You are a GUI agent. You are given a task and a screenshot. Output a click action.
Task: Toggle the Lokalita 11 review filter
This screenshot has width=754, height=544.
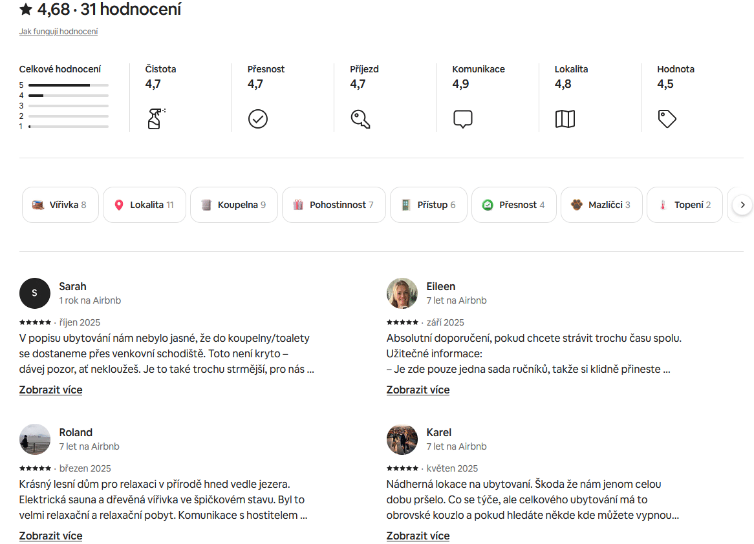pyautogui.click(x=144, y=205)
